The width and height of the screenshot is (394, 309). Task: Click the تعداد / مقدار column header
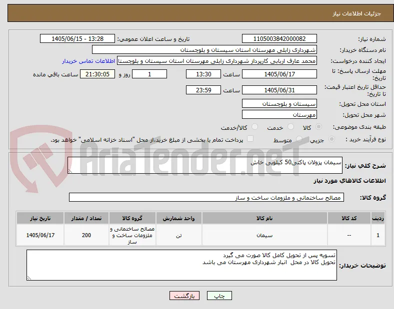pos(86,218)
